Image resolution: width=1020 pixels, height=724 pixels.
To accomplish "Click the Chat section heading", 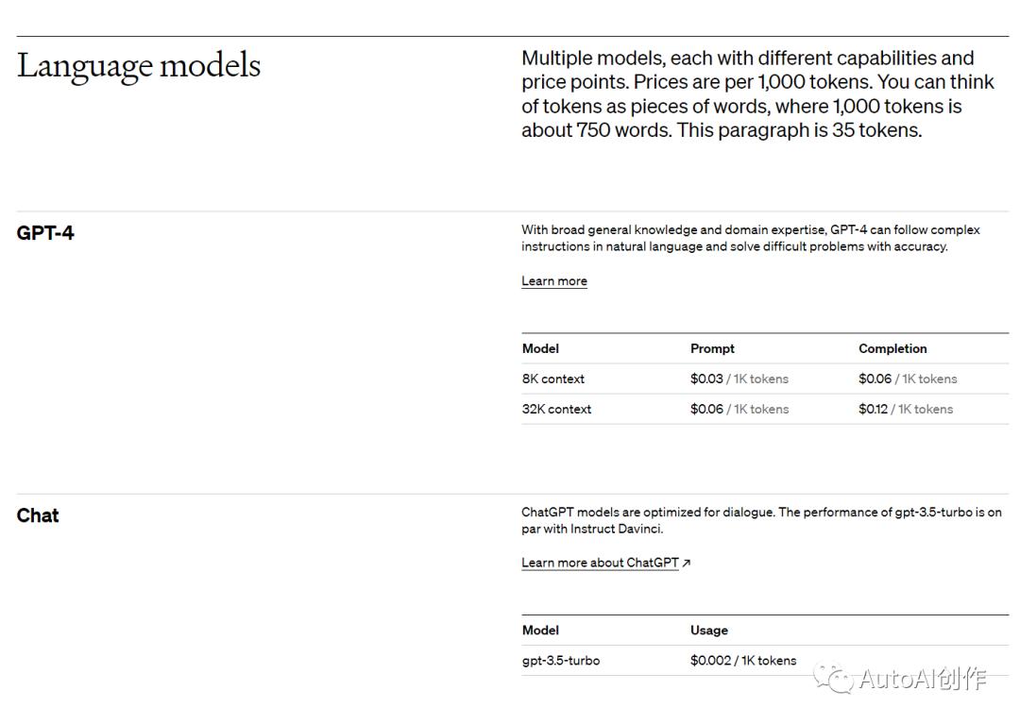I will 38,515.
